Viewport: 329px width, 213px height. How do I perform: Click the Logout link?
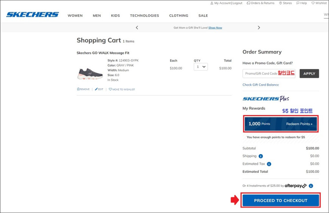click(x=237, y=3)
